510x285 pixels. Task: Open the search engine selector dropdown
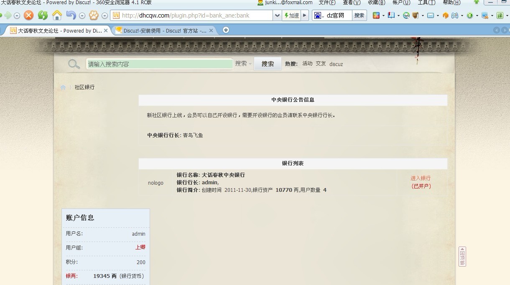[x=323, y=15]
